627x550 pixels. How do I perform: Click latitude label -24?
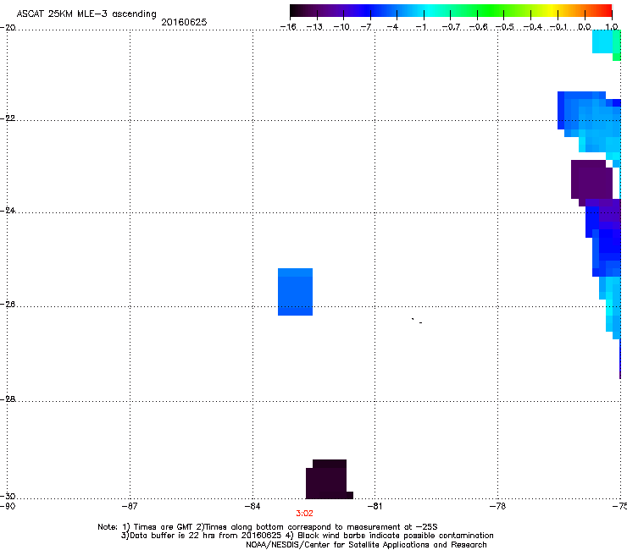pyautogui.click(x=8, y=211)
